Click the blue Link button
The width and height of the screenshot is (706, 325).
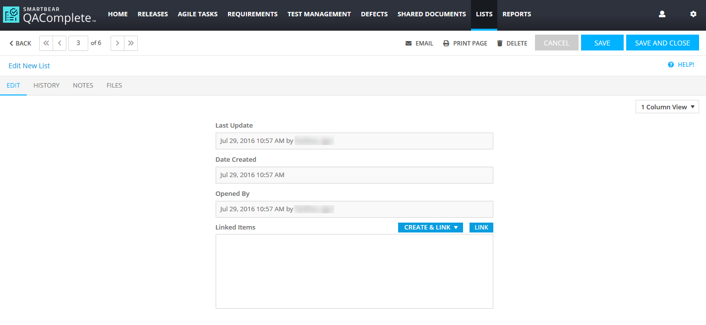[481, 228]
